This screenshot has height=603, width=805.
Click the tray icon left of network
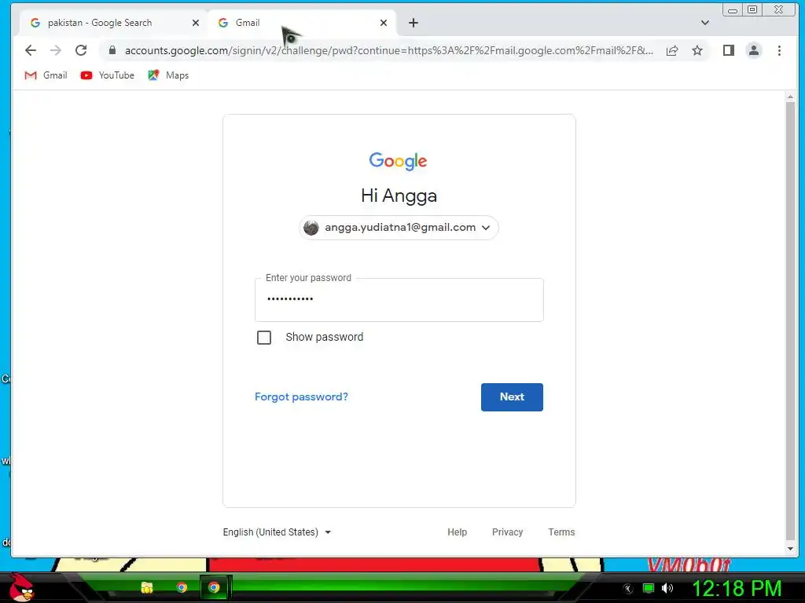[x=628, y=589]
